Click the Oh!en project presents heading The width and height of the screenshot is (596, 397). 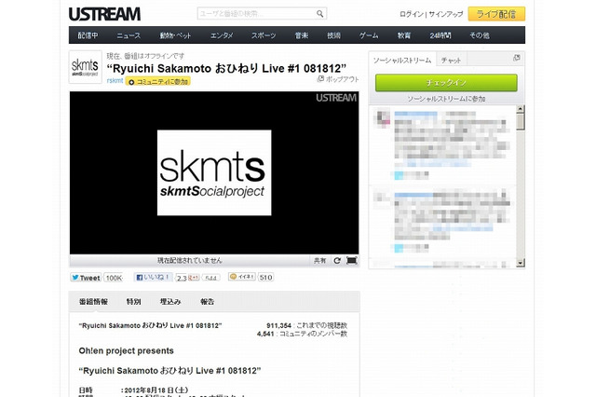[x=127, y=351]
